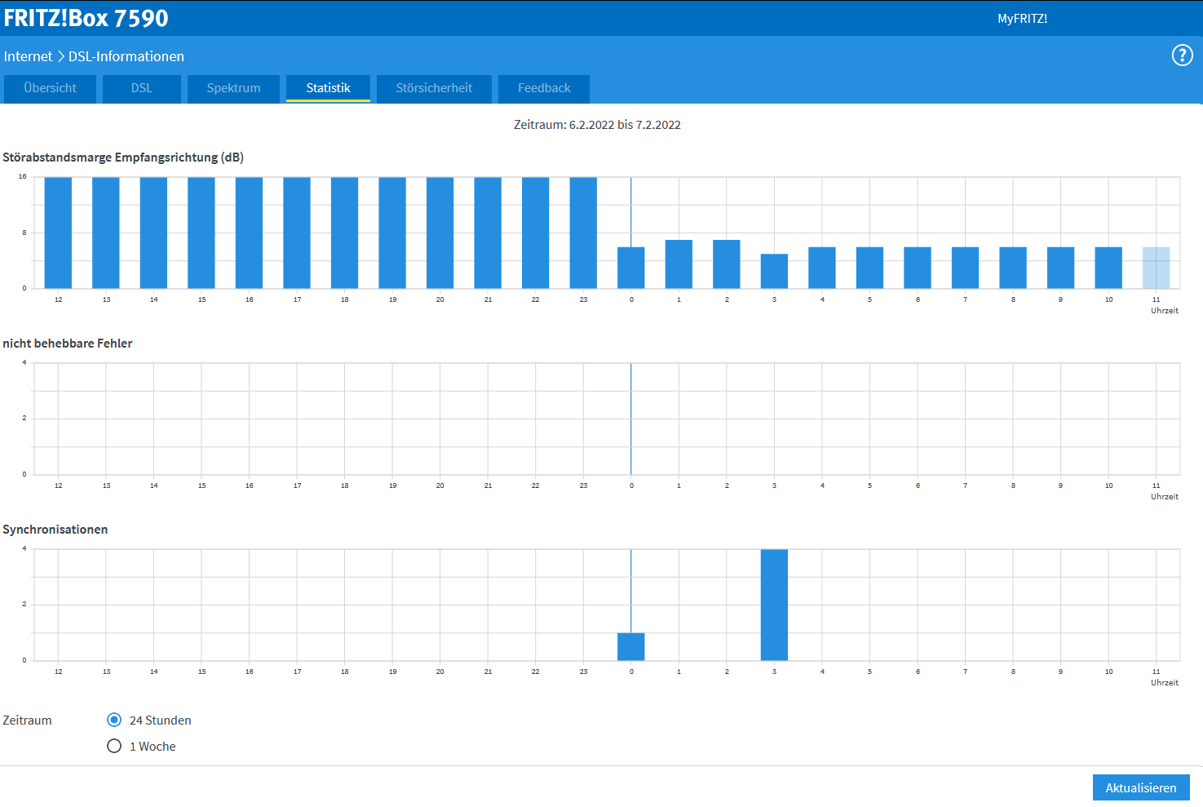Switch to the Übersicht tab
The width and height of the screenshot is (1203, 807).
(x=51, y=88)
